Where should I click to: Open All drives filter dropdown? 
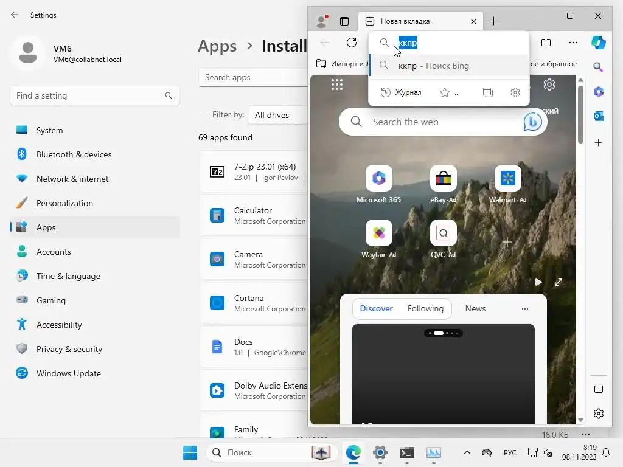pos(278,115)
